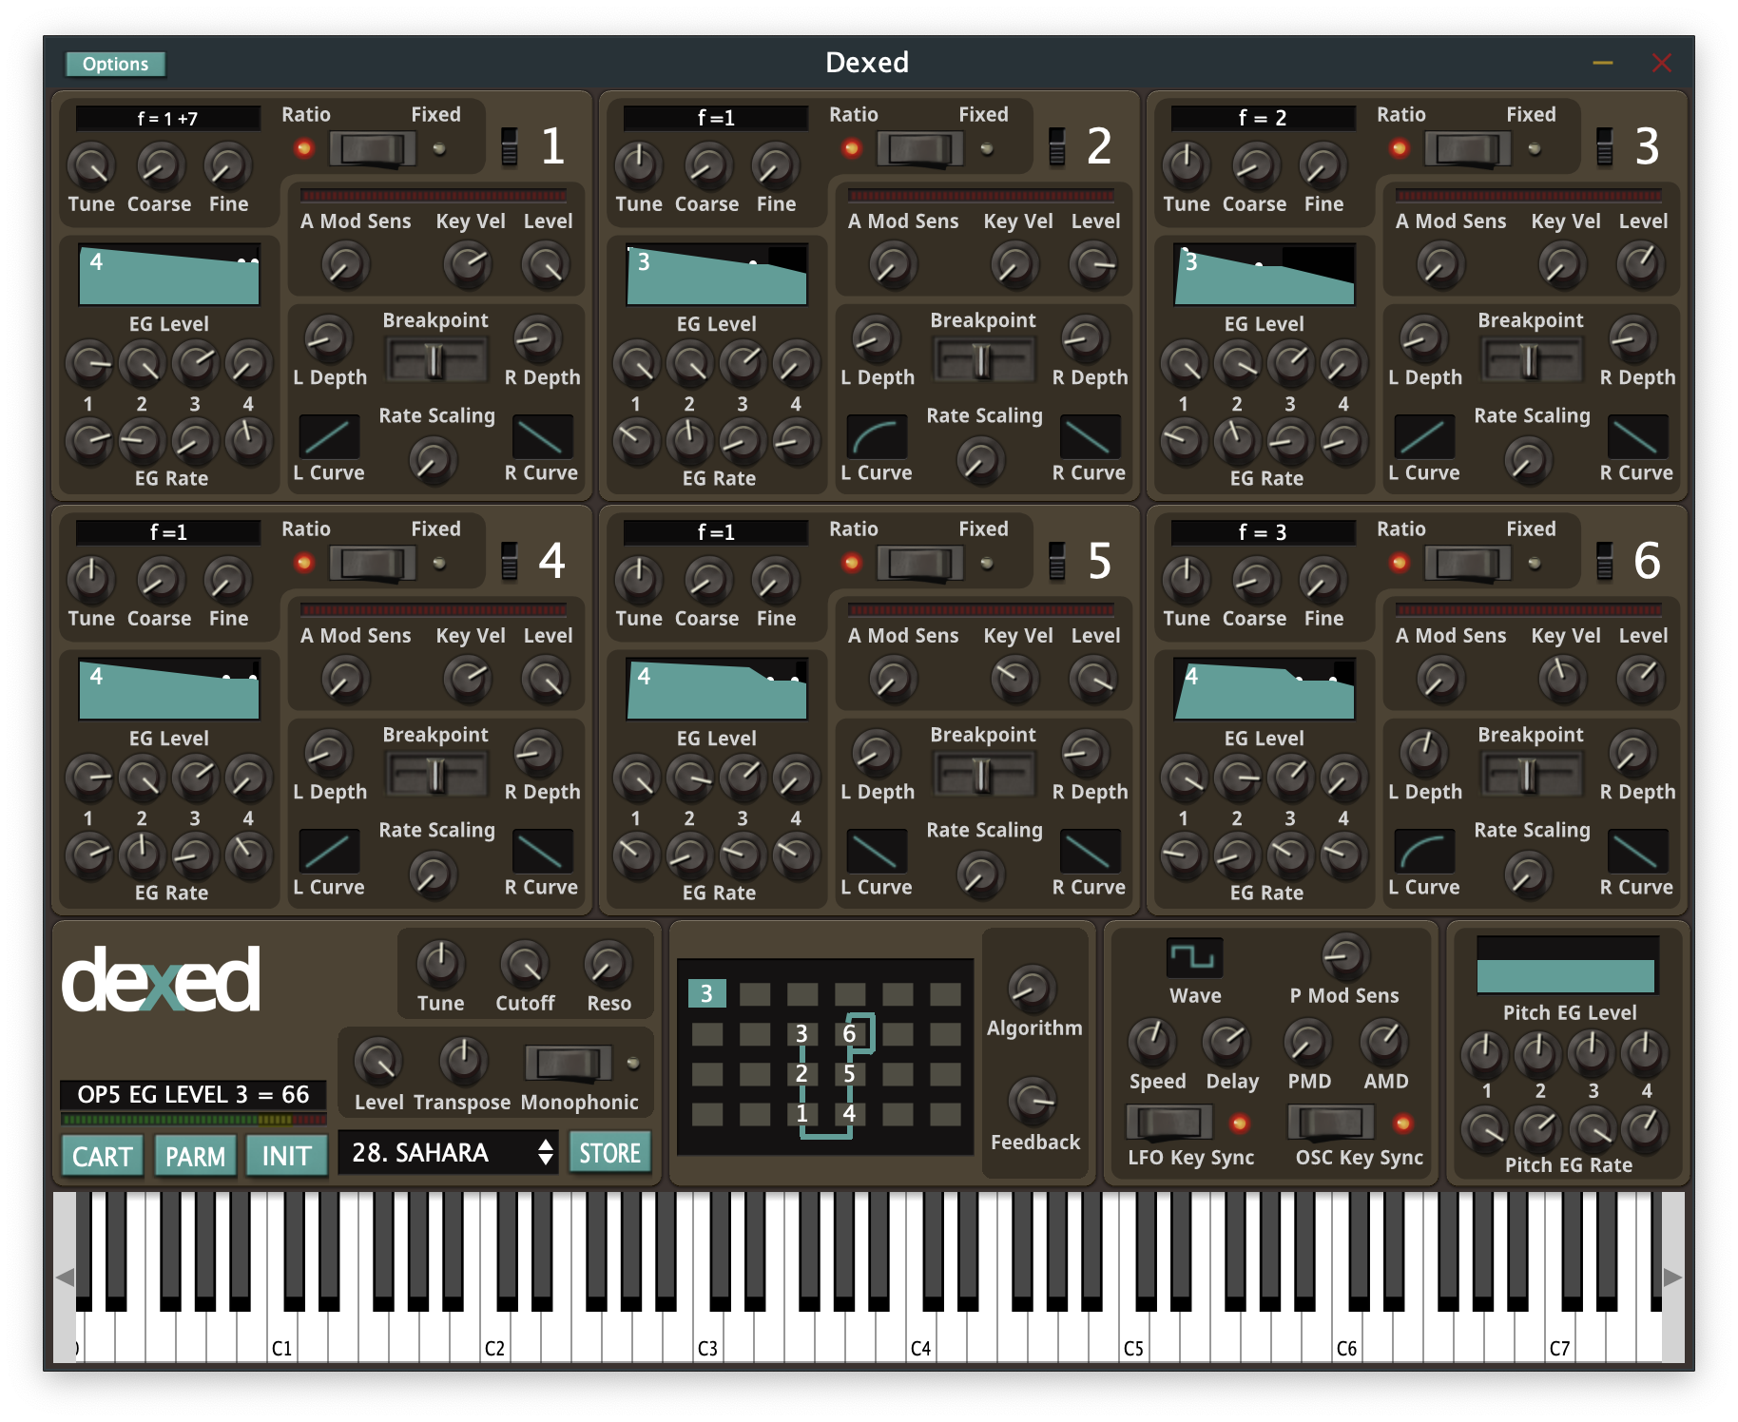The width and height of the screenshot is (1738, 1422).
Task: Click the Algorithm knob
Action: click(1032, 989)
